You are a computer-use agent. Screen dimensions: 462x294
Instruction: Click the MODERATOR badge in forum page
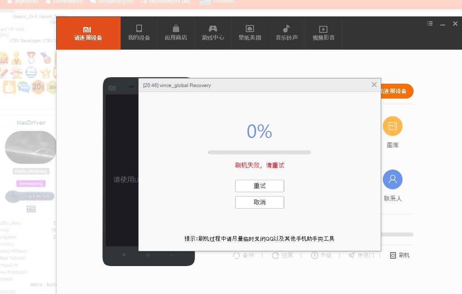(30, 196)
